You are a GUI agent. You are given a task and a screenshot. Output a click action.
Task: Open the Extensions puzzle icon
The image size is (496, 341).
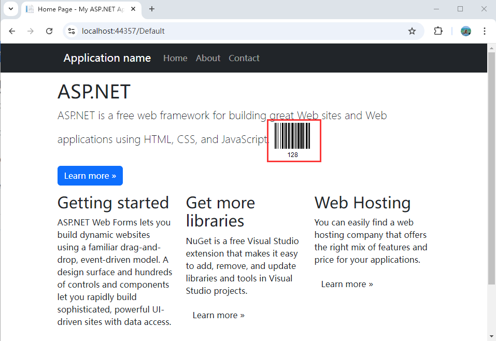pos(438,31)
